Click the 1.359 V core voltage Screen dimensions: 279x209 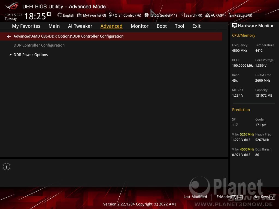pyautogui.click(x=261, y=65)
